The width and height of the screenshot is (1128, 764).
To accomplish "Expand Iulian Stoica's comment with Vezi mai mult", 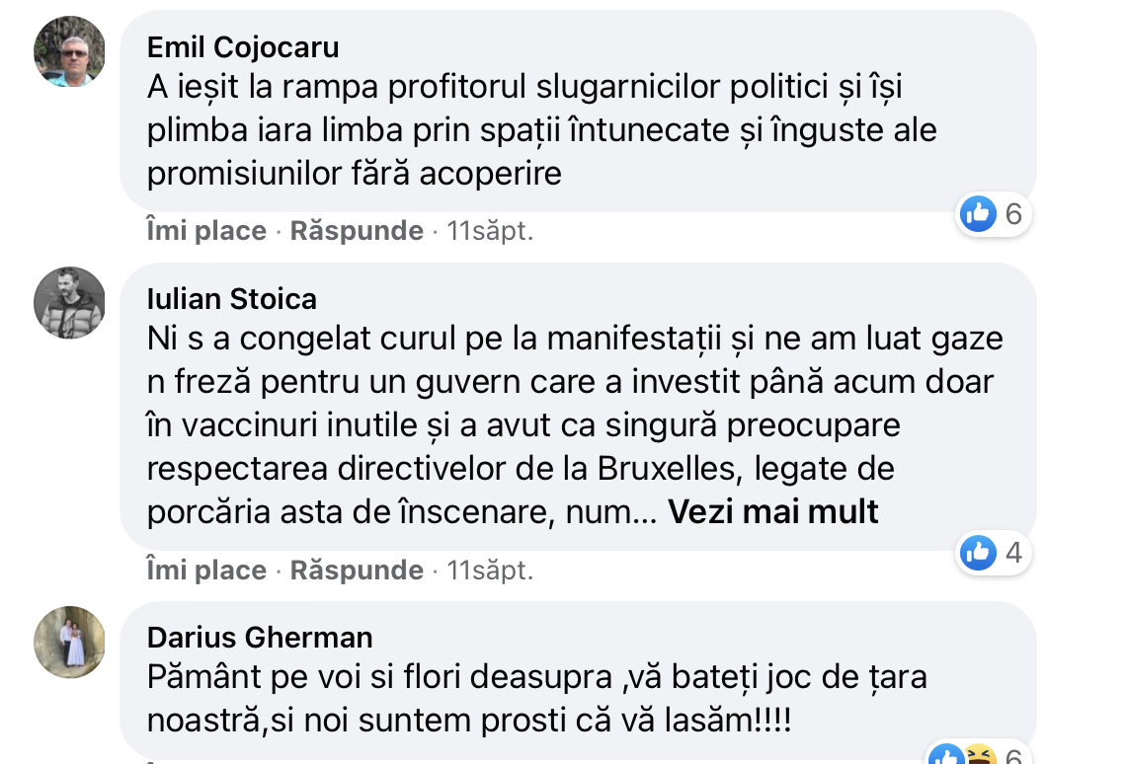I will tap(773, 512).
